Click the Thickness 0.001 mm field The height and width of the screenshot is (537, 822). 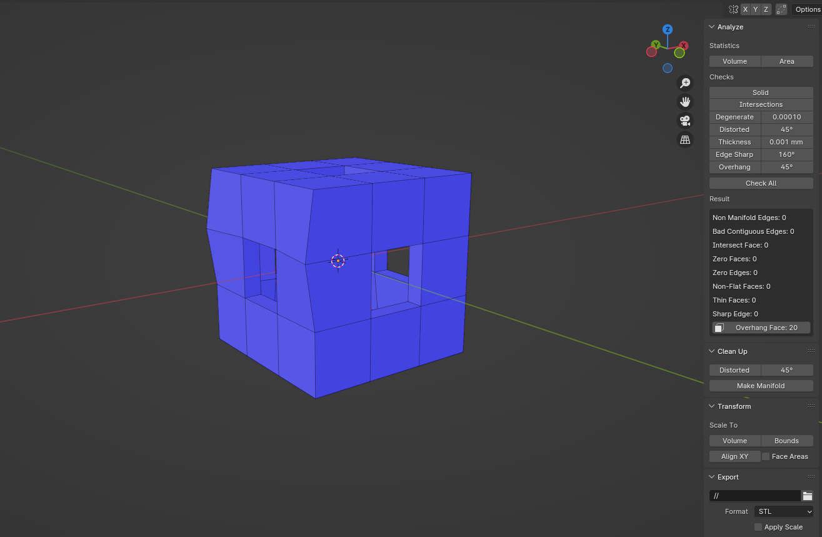pos(787,142)
